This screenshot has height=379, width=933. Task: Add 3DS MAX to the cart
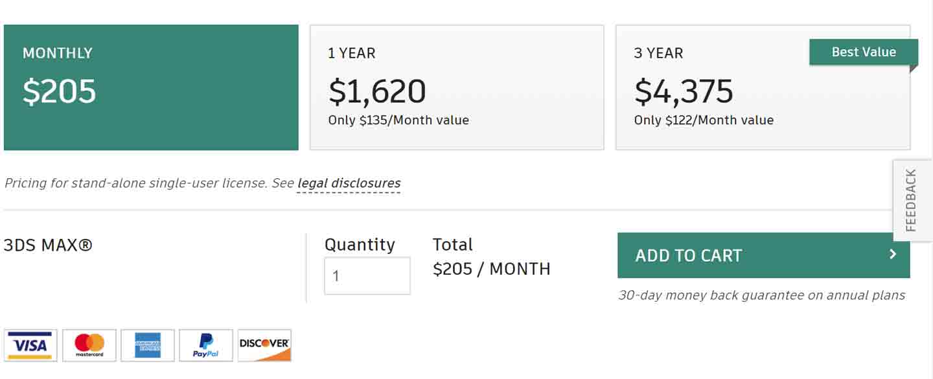coord(764,255)
